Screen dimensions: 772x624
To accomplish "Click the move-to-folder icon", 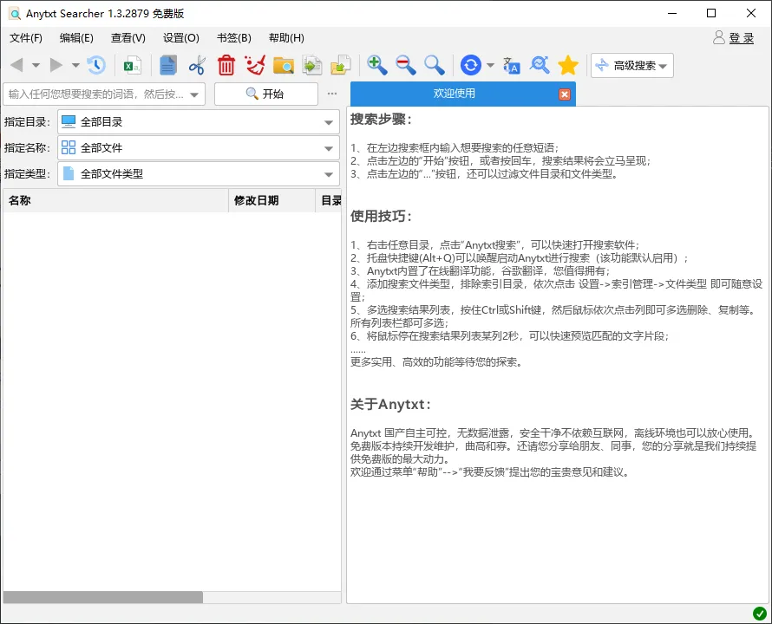I will click(x=341, y=65).
